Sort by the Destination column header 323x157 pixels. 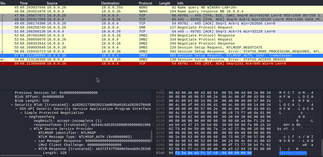(x=110, y=3)
